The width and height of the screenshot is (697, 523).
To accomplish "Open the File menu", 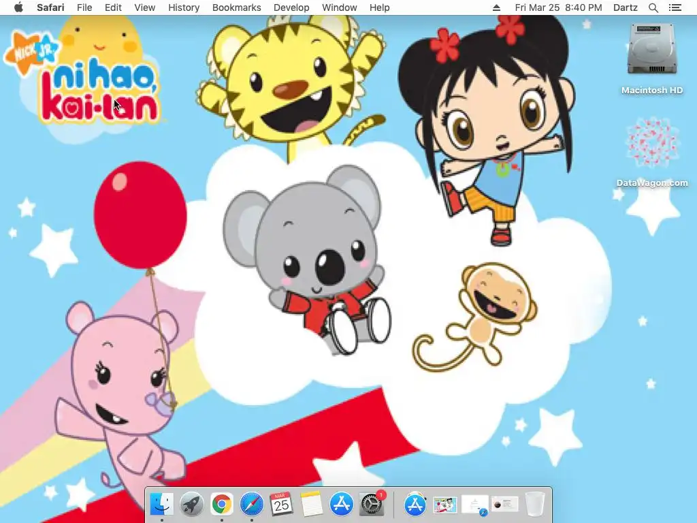I will click(84, 7).
